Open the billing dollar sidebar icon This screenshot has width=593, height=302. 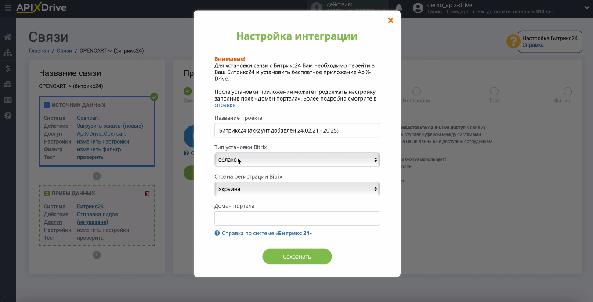point(7,68)
